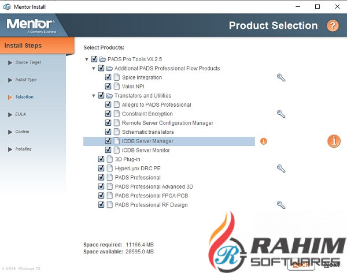Click document icon next to iCDB Server Monitor
This screenshot has width=347, height=273.
117,150
